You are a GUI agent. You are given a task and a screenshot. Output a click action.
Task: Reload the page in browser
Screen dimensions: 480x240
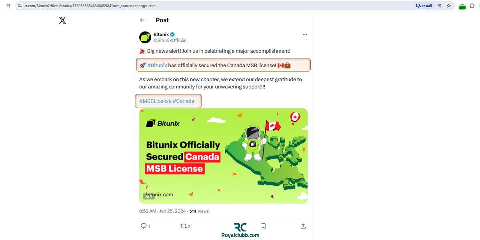tap(8, 6)
